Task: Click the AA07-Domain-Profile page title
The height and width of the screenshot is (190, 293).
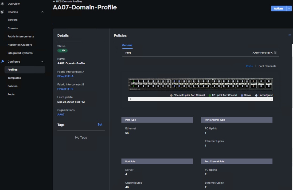Action: point(85,7)
